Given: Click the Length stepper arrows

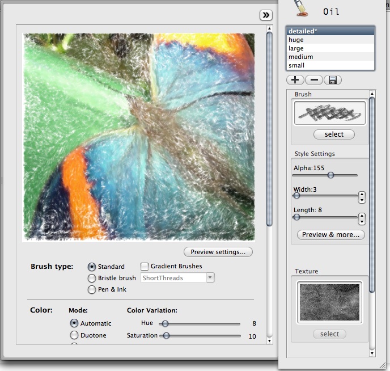Looking at the screenshot, I should click(362, 218).
